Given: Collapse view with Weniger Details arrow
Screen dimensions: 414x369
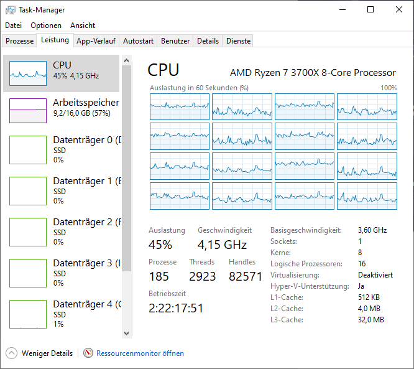Looking at the screenshot, I should 12,353.
